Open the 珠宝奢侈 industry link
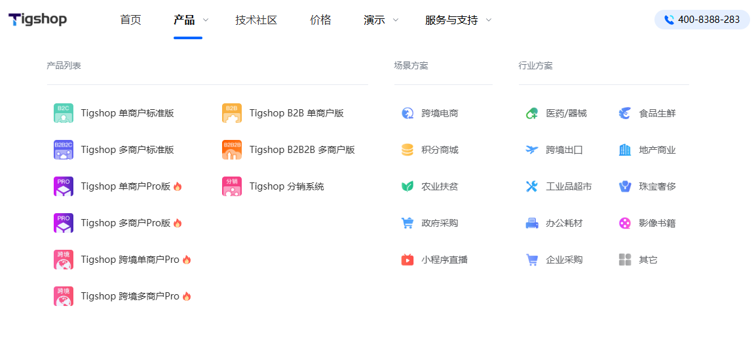Screen dimensions: 756x340 [657, 186]
